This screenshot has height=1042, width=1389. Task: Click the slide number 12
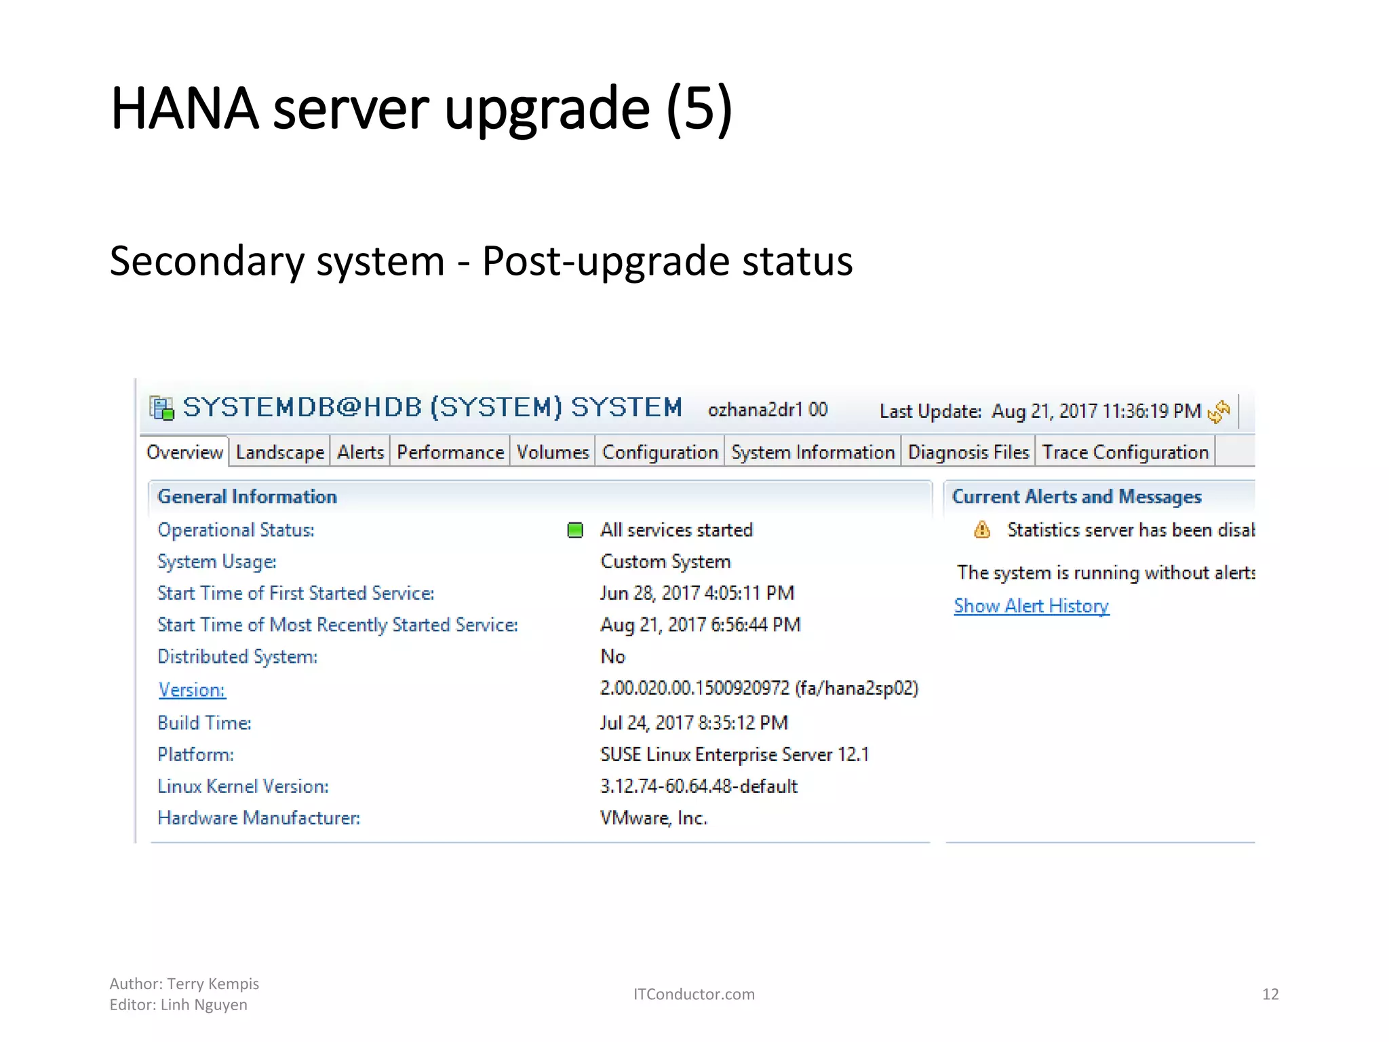click(x=1270, y=995)
